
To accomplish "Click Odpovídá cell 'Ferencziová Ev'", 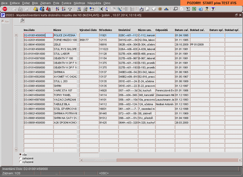I will [x=165, y=90].
